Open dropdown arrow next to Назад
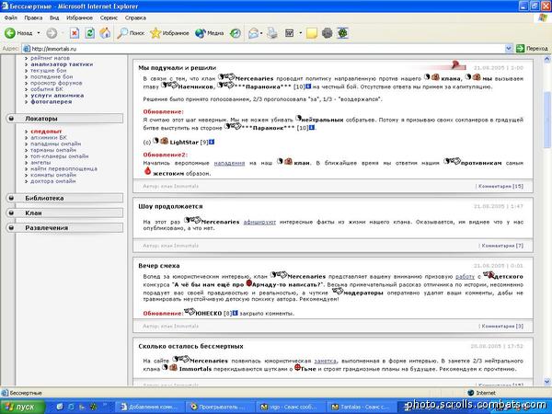This screenshot has height=414, width=552. tap(39, 33)
